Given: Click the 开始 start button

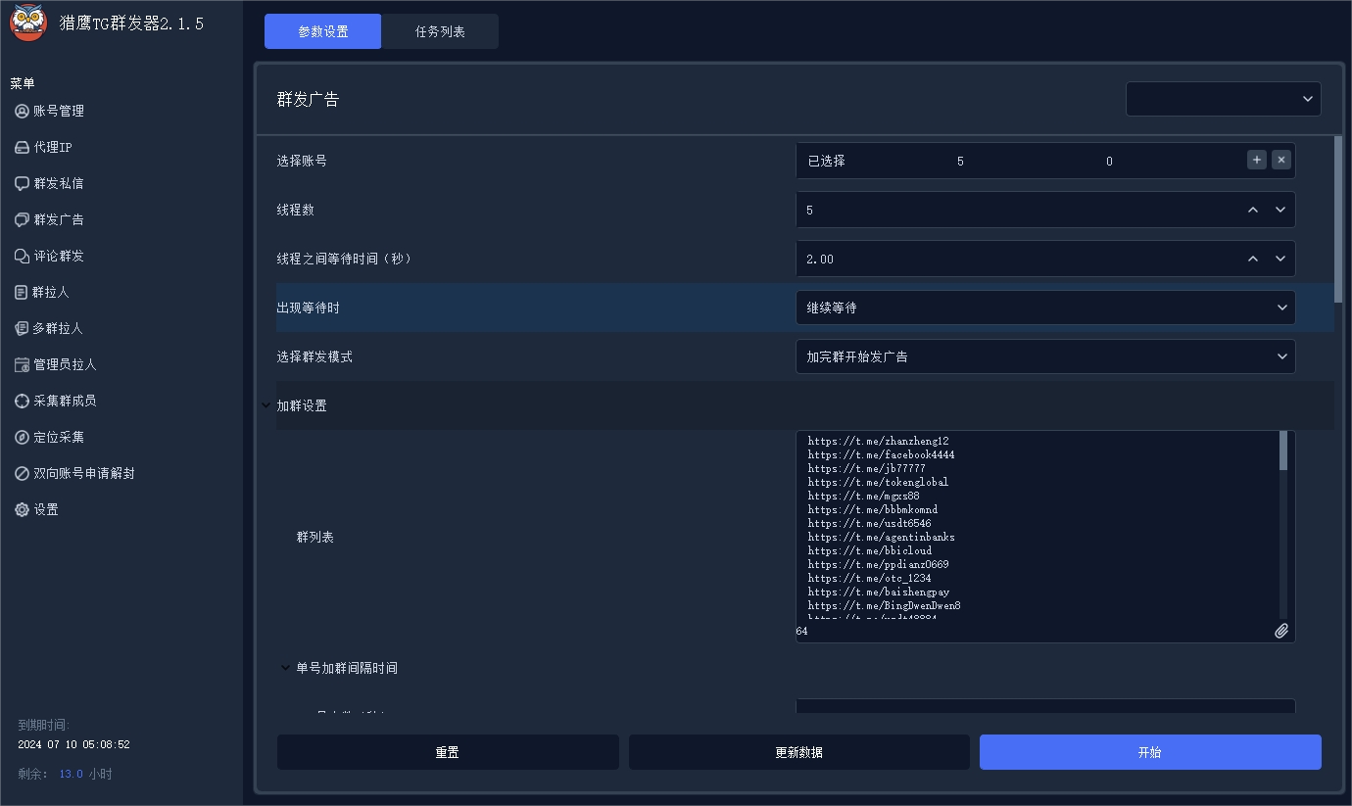Looking at the screenshot, I should 1150,752.
